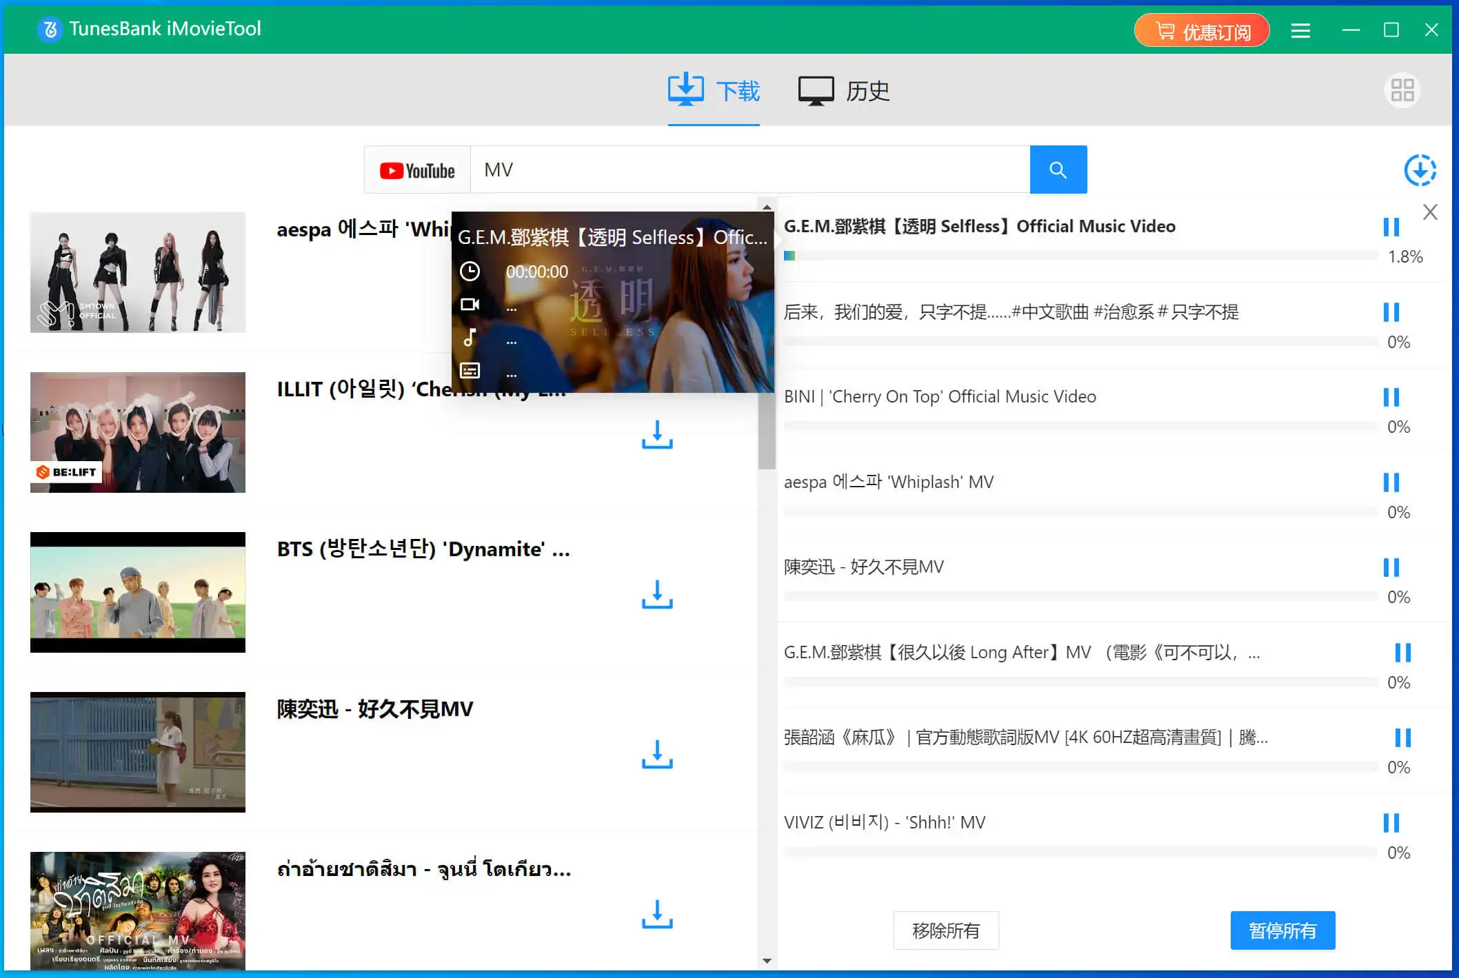Click the video camera icon in preview panel
The image size is (1459, 978).
click(470, 305)
